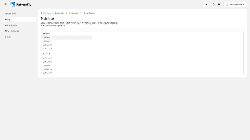Expand the Ned Username dropdown
The width and height of the screenshot is (250, 140).
click(235, 5)
